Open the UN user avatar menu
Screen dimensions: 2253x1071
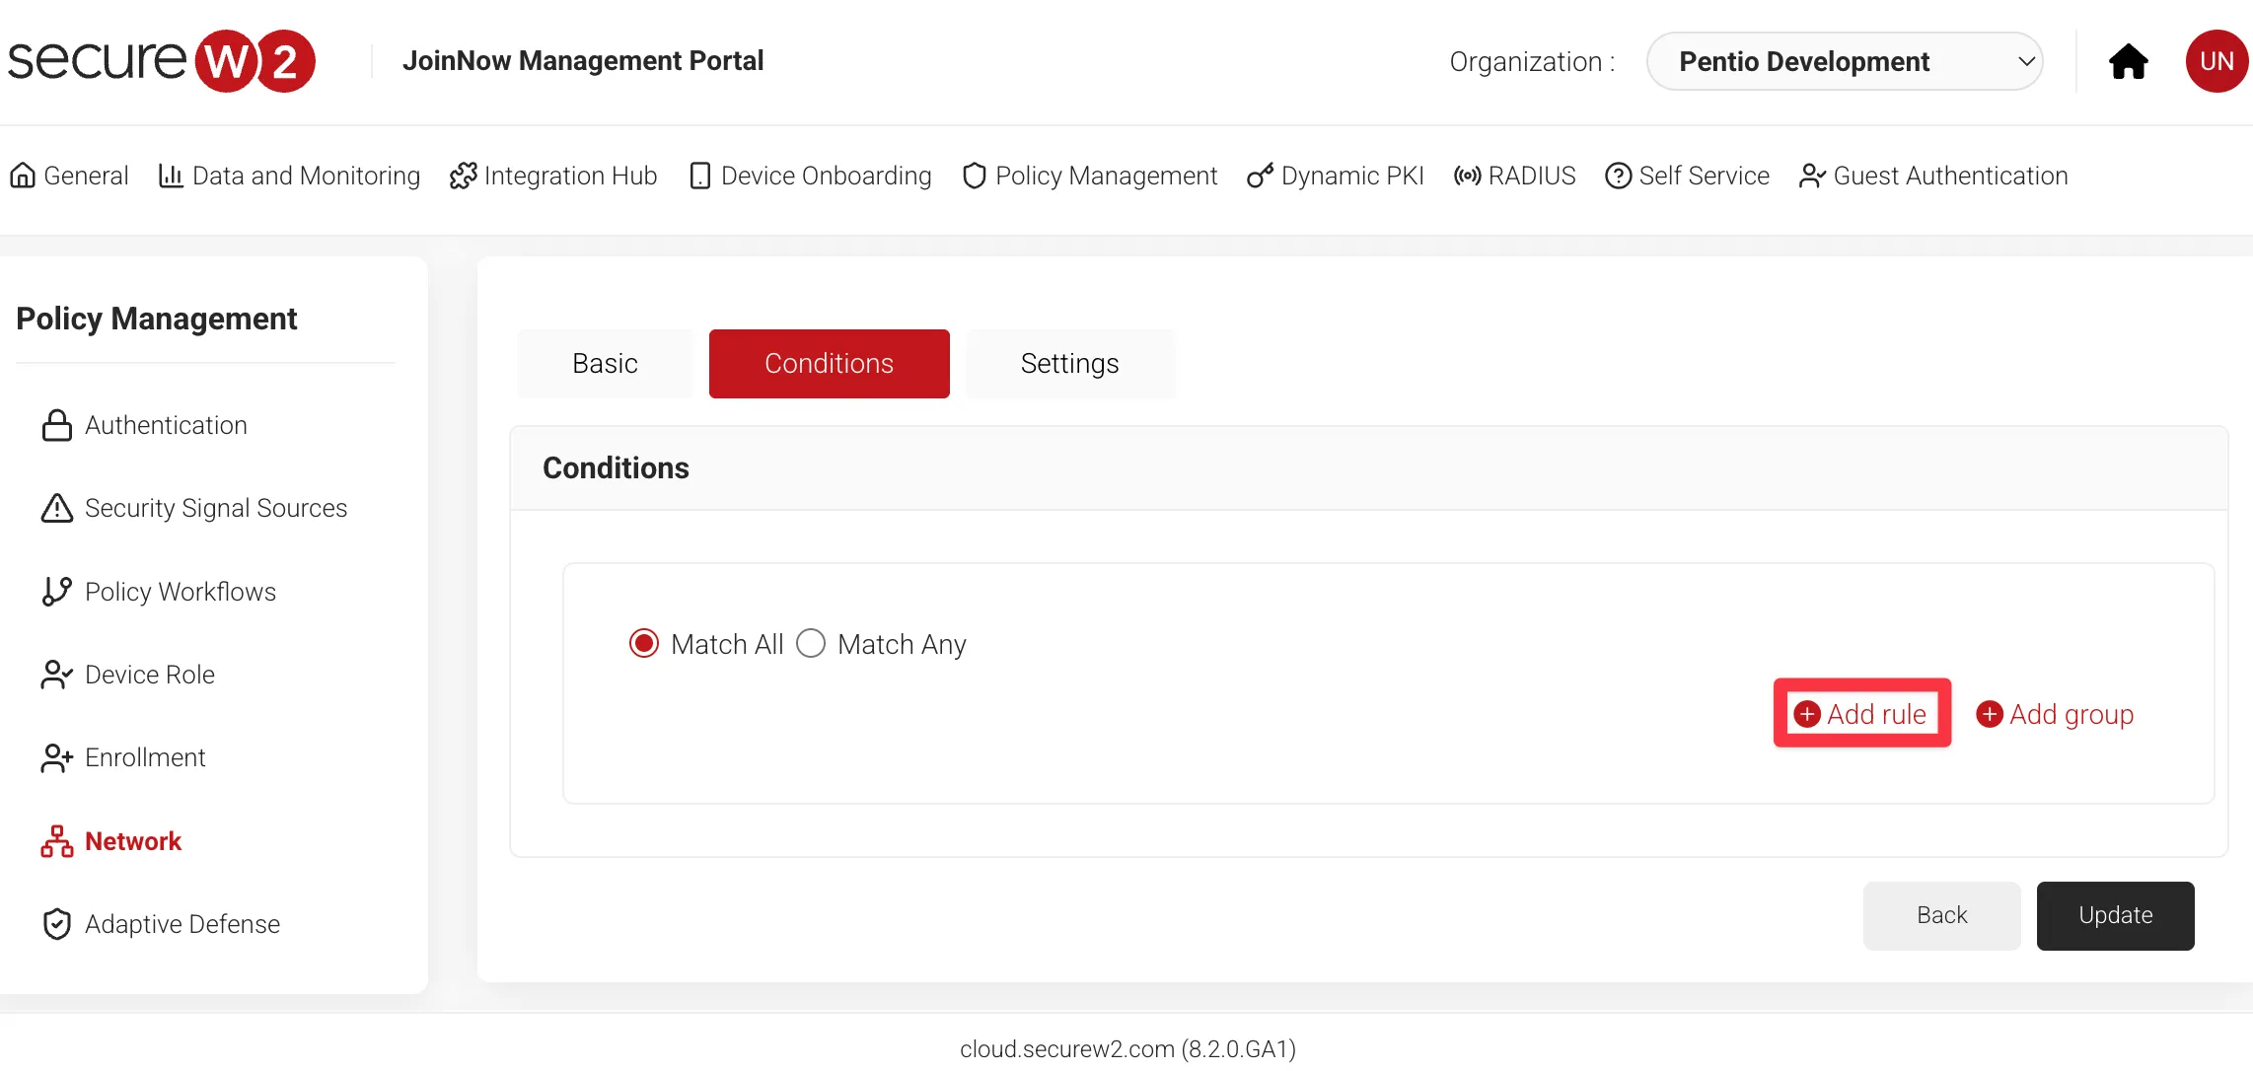2216,61
